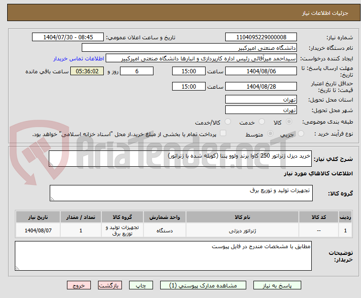Viewport: 361px width, 298px height.
Task: Click the چاپ print button
Action: coord(141,286)
